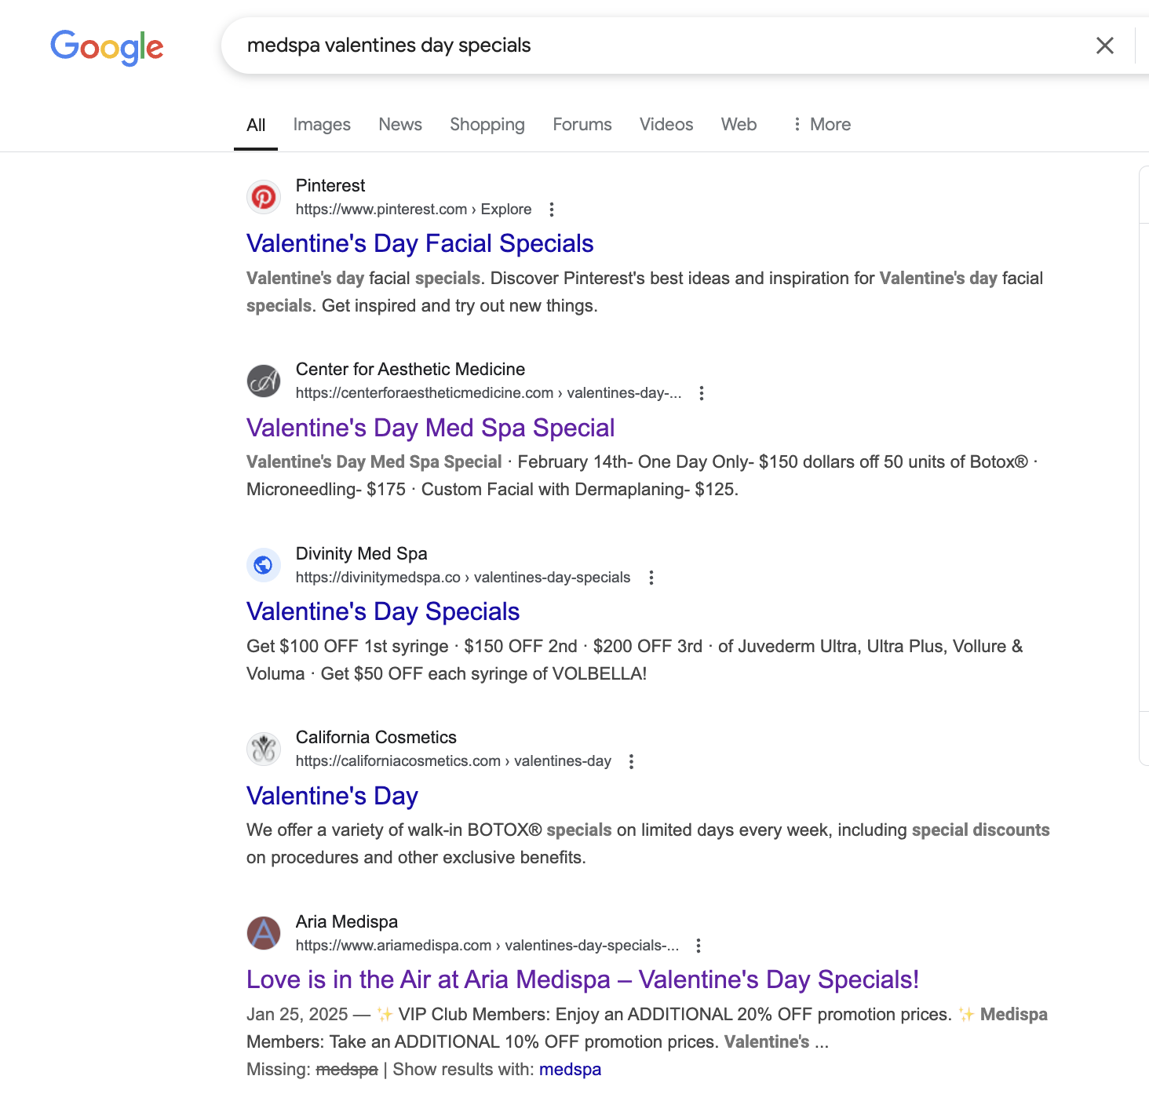Click the Aria Medispa favicon
This screenshot has height=1116, width=1149.
[x=264, y=933]
